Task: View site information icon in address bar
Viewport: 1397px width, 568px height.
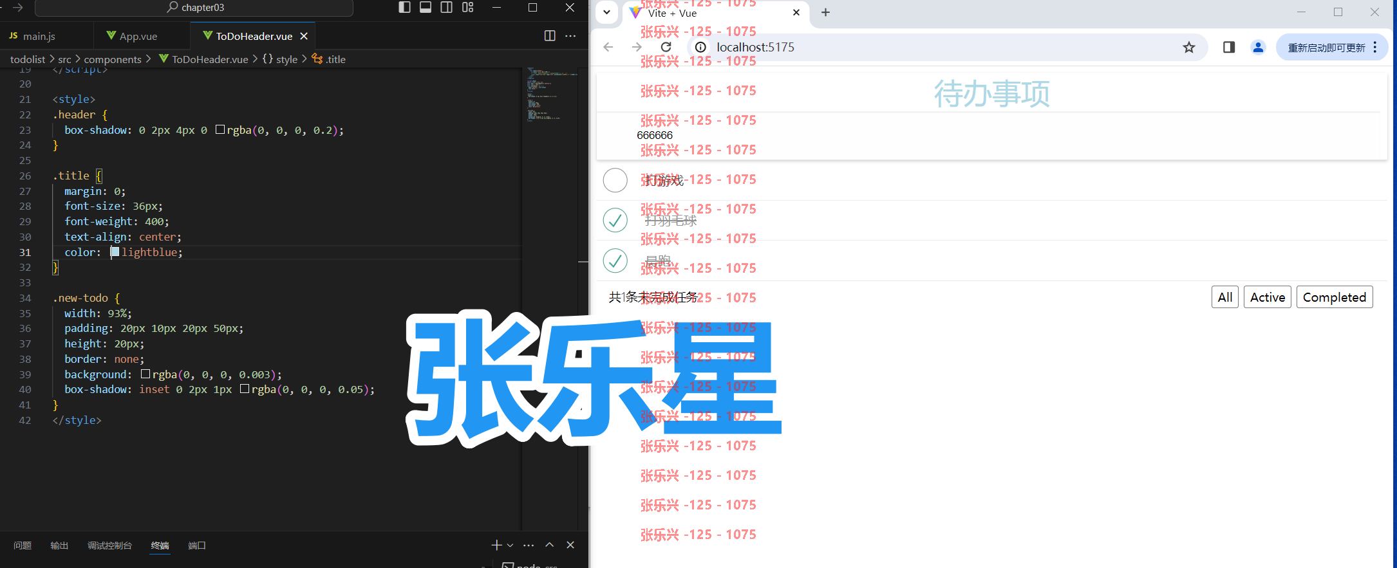Action: 700,47
